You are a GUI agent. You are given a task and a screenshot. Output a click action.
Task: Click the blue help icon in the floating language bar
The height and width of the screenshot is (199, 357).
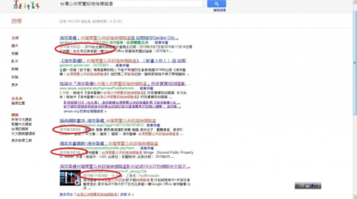313,186
